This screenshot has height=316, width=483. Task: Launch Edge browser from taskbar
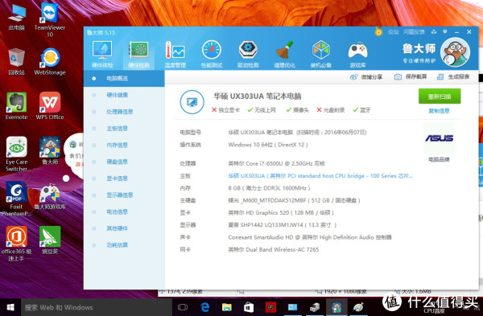coord(204,307)
